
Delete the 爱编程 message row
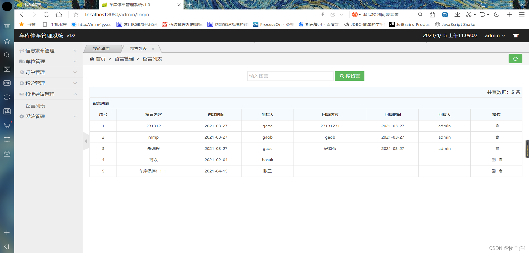497,149
